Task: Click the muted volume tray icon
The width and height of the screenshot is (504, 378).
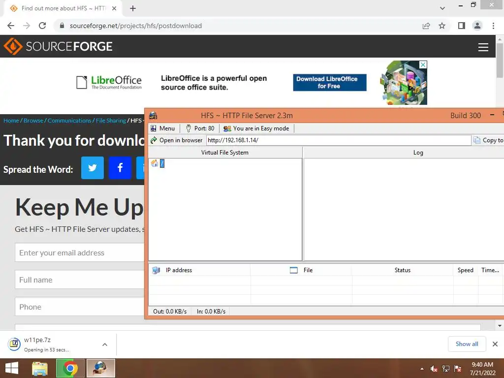Action: click(x=434, y=369)
